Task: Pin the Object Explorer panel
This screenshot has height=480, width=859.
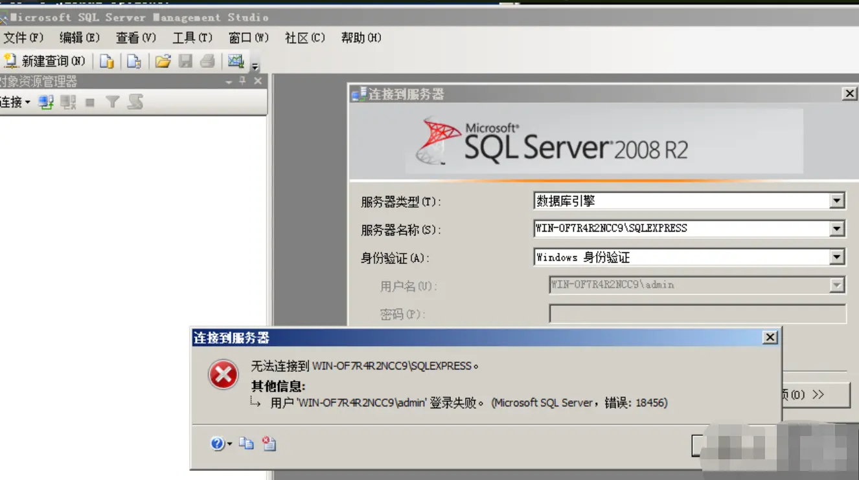Action: pos(243,80)
